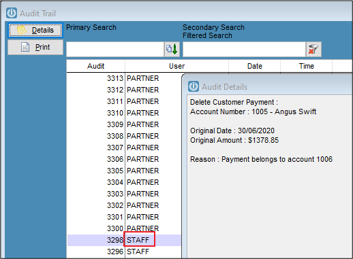The image size is (353, 259).
Task: Click Original Date line in Audit Details
Action: pyautogui.click(x=232, y=131)
